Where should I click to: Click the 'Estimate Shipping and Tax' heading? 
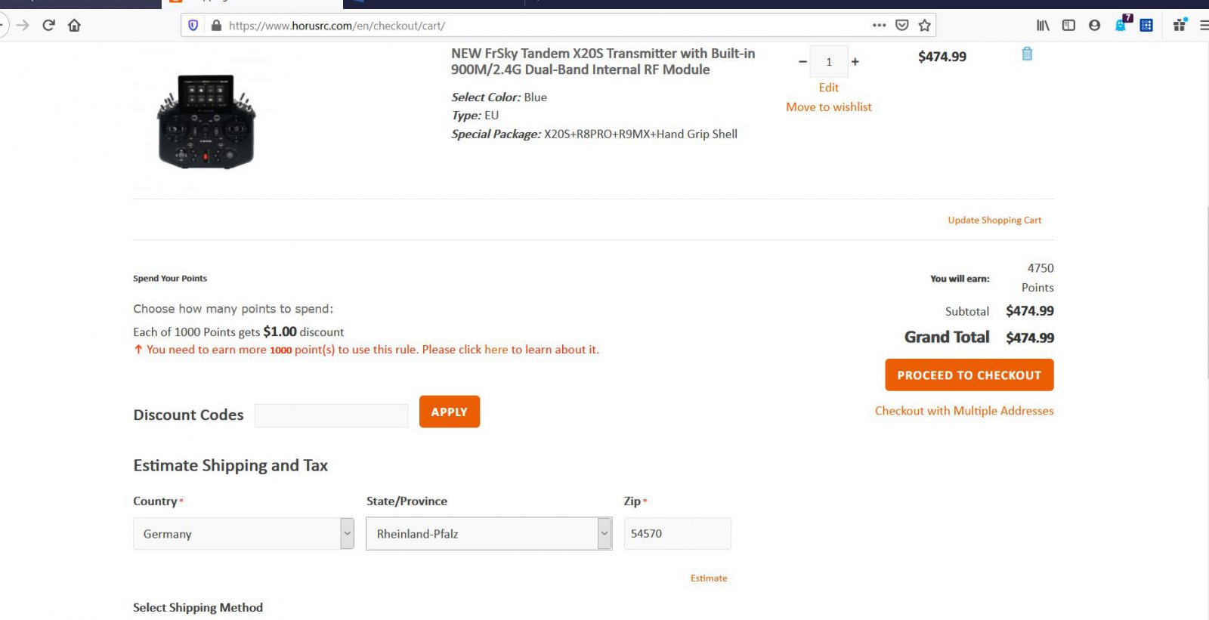(230, 465)
